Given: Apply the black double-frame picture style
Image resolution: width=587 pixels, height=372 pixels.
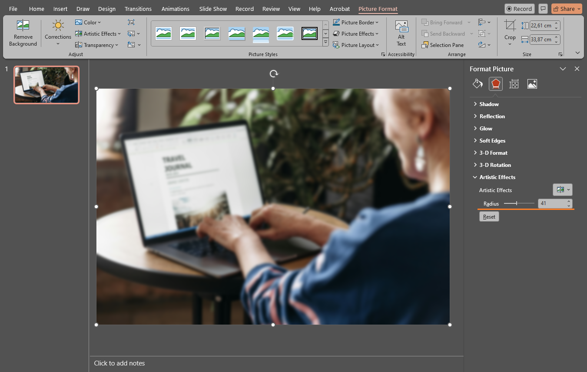Looking at the screenshot, I should tap(310, 33).
